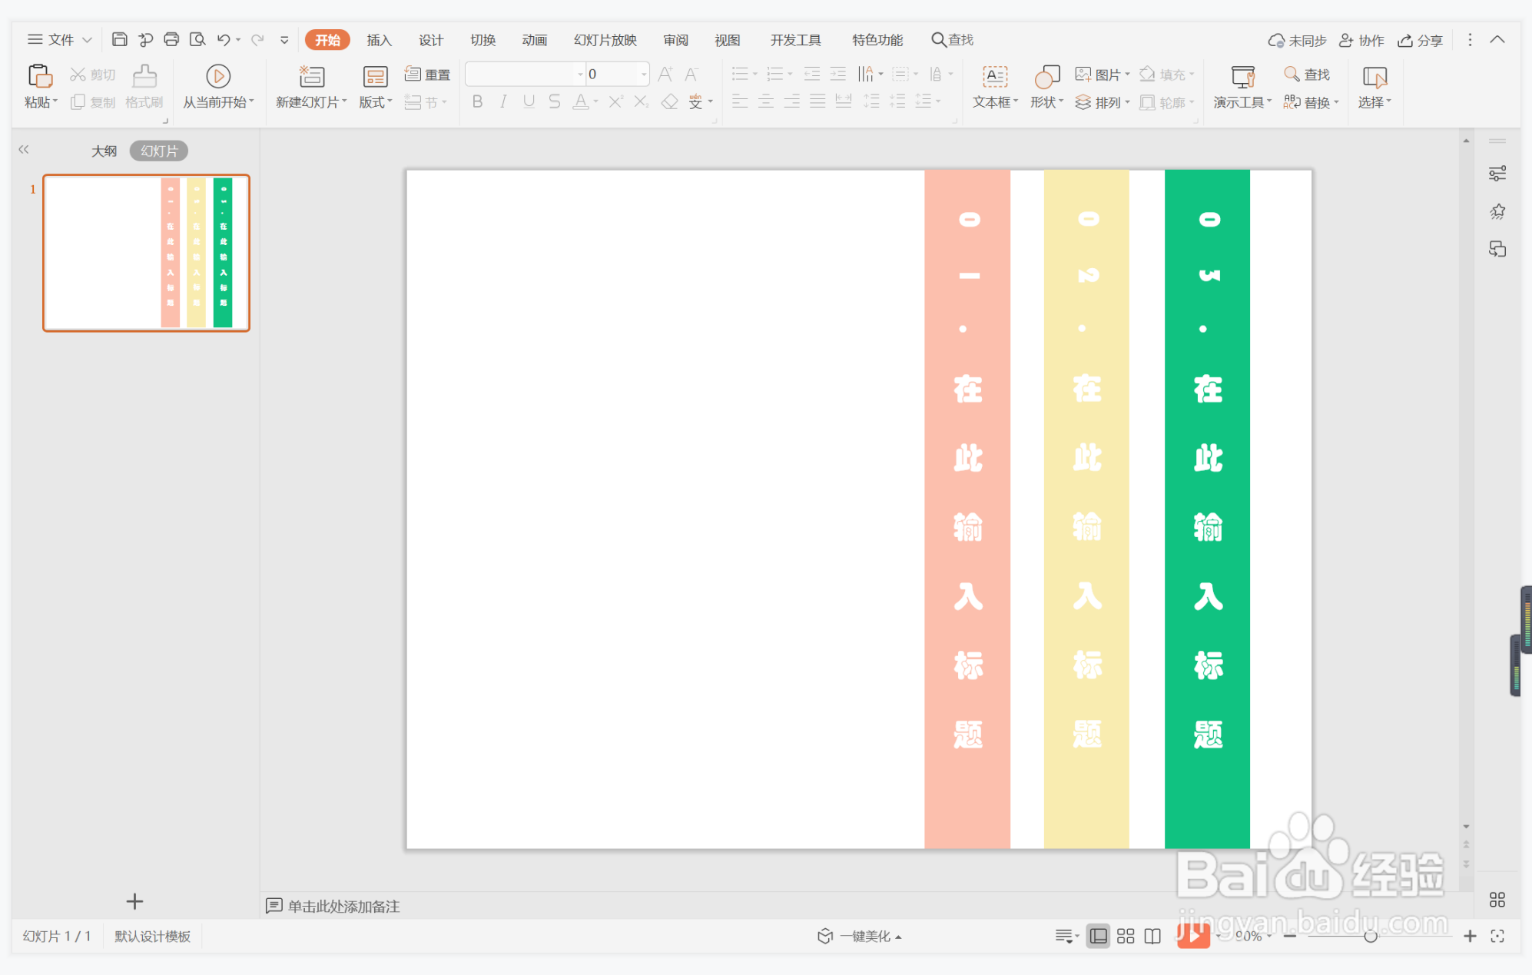The width and height of the screenshot is (1532, 975).
Task: Toggle Italic text formatting
Action: click(503, 101)
